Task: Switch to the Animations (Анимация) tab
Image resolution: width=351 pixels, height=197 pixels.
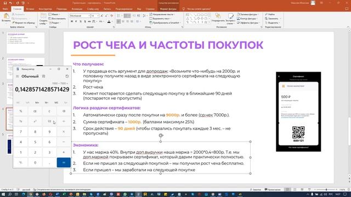Action: coord(77,9)
